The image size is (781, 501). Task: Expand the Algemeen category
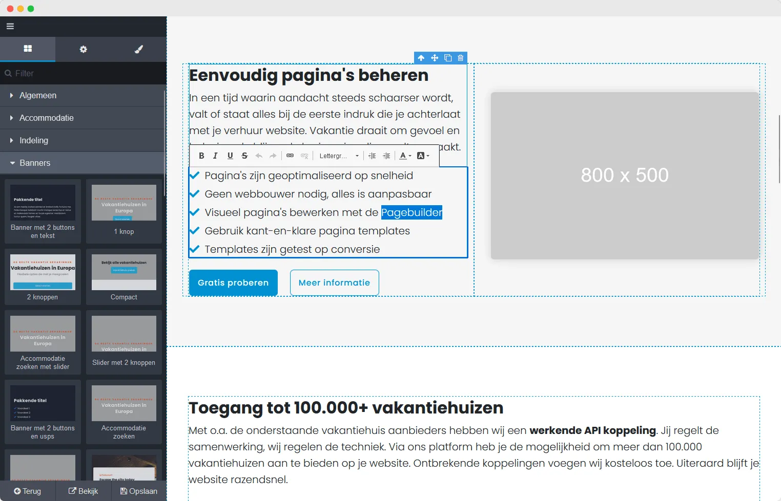click(82, 96)
